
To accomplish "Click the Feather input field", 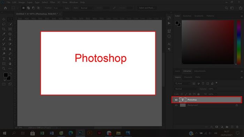I will click(58, 8).
